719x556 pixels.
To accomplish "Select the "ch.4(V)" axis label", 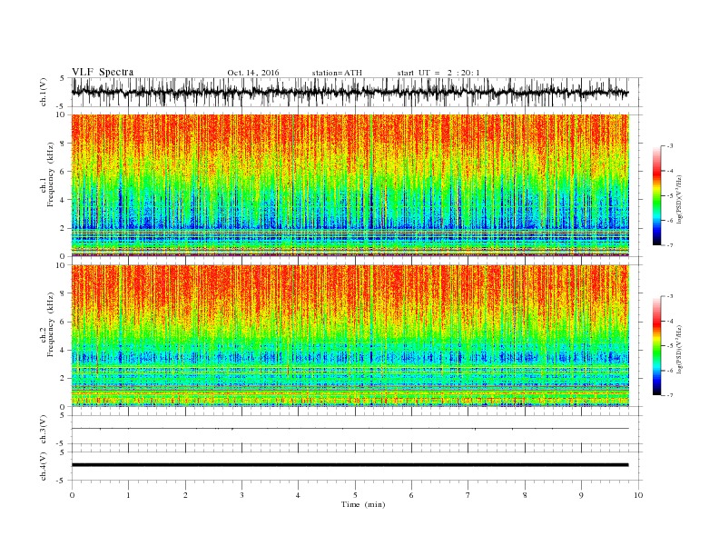I will tap(44, 467).
